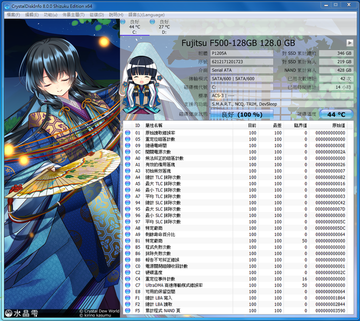Screen dimensions: 360x321
Task: Click the 最差 column header
Action: click(x=271, y=125)
